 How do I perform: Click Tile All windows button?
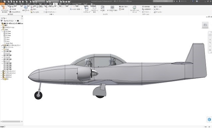pyautogui.click(x=112, y=8)
